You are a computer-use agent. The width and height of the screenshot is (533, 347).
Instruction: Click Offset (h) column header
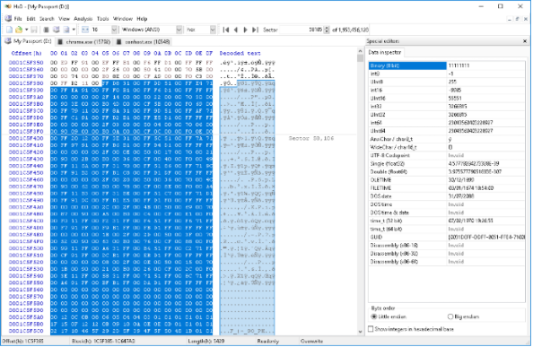tap(26, 53)
